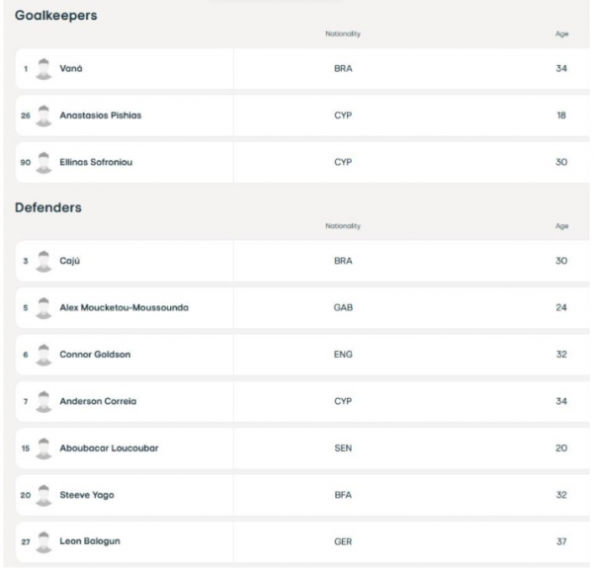Click Age header in Defenders table

tap(561, 226)
